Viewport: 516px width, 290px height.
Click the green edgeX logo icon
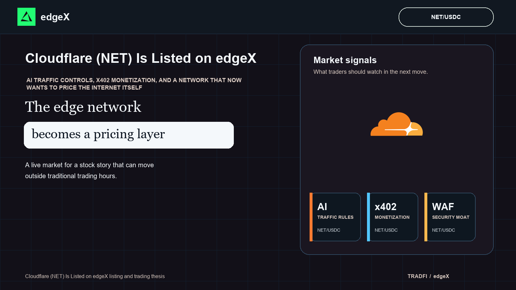pyautogui.click(x=26, y=17)
